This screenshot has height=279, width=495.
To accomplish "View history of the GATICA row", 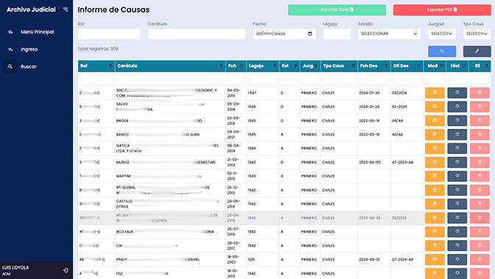I will [457, 149].
